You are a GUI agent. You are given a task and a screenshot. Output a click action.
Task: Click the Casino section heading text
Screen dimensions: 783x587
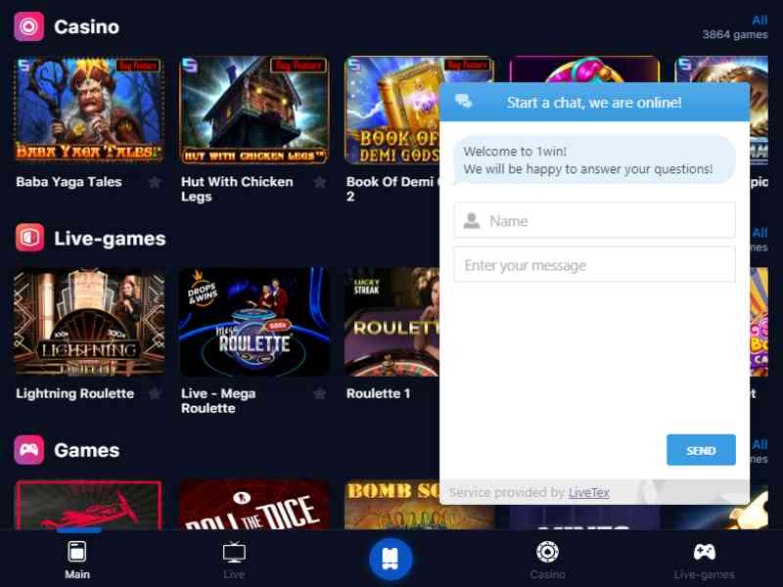click(86, 27)
